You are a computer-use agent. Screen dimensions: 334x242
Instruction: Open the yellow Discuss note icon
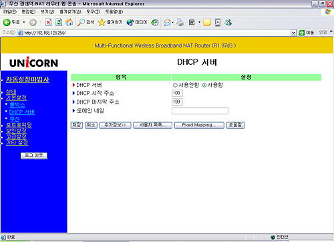(x=207, y=22)
